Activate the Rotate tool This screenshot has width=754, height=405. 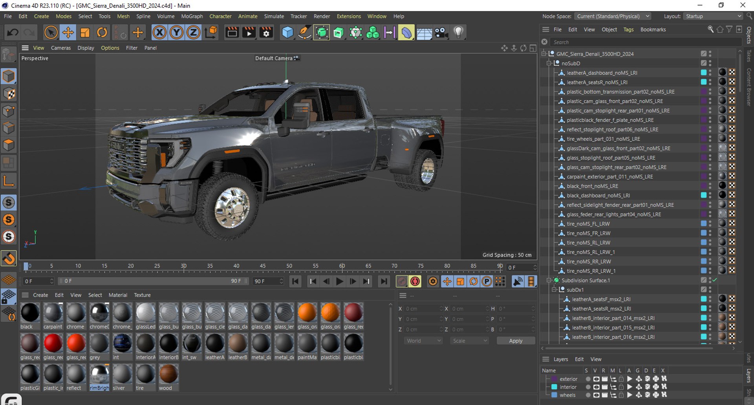pos(102,32)
